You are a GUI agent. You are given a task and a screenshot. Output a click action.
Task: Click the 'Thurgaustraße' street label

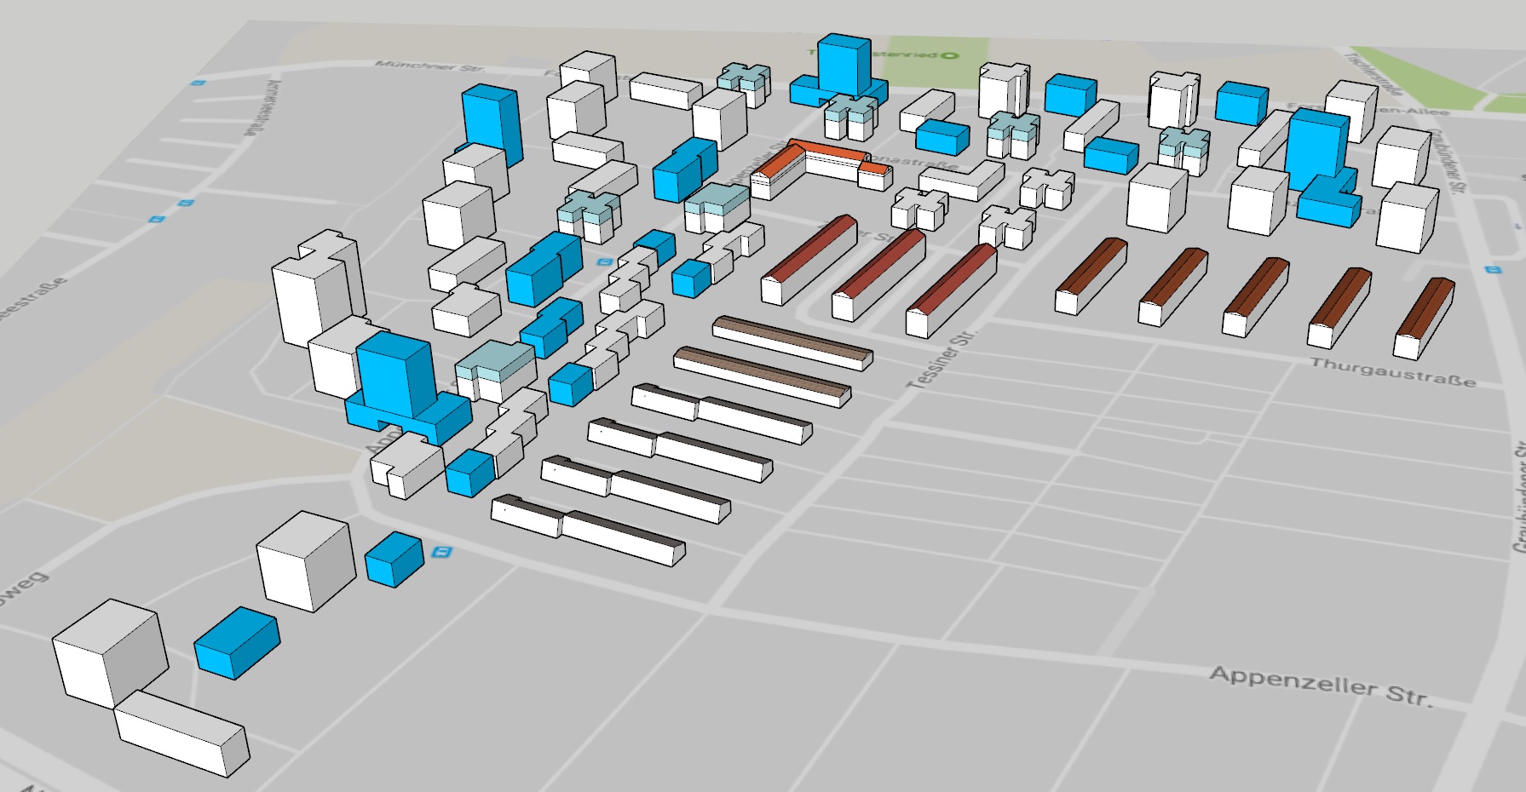click(1392, 373)
